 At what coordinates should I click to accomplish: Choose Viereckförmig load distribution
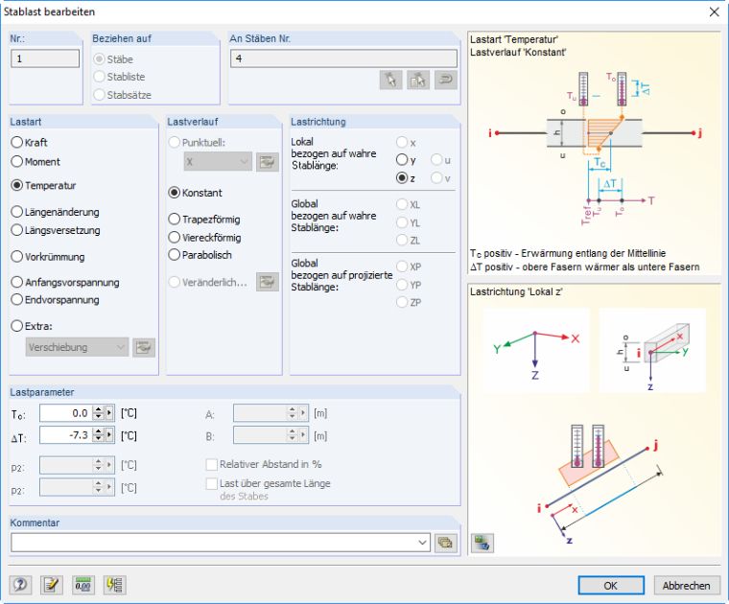205,238
